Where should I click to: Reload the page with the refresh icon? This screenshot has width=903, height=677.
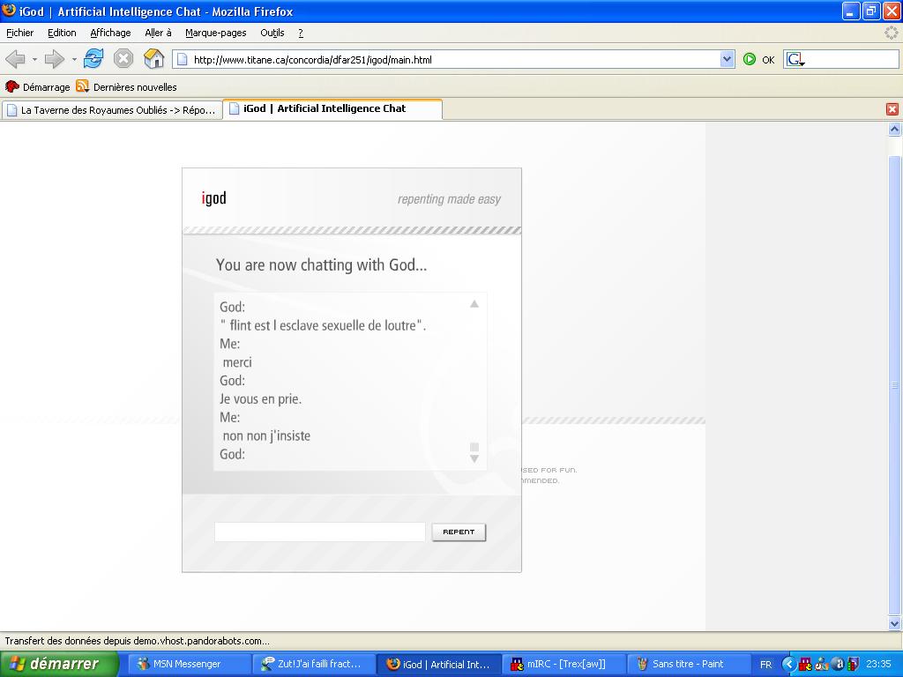(93, 59)
